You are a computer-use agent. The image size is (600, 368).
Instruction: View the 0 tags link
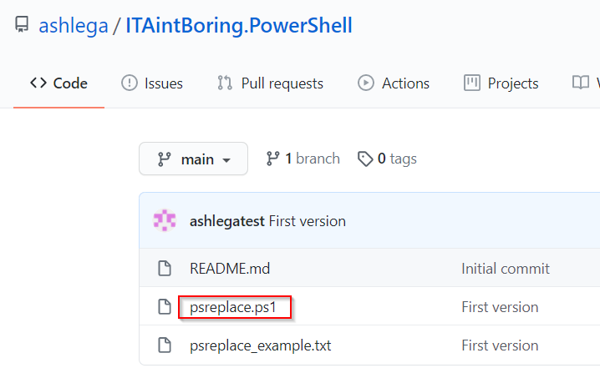(387, 159)
